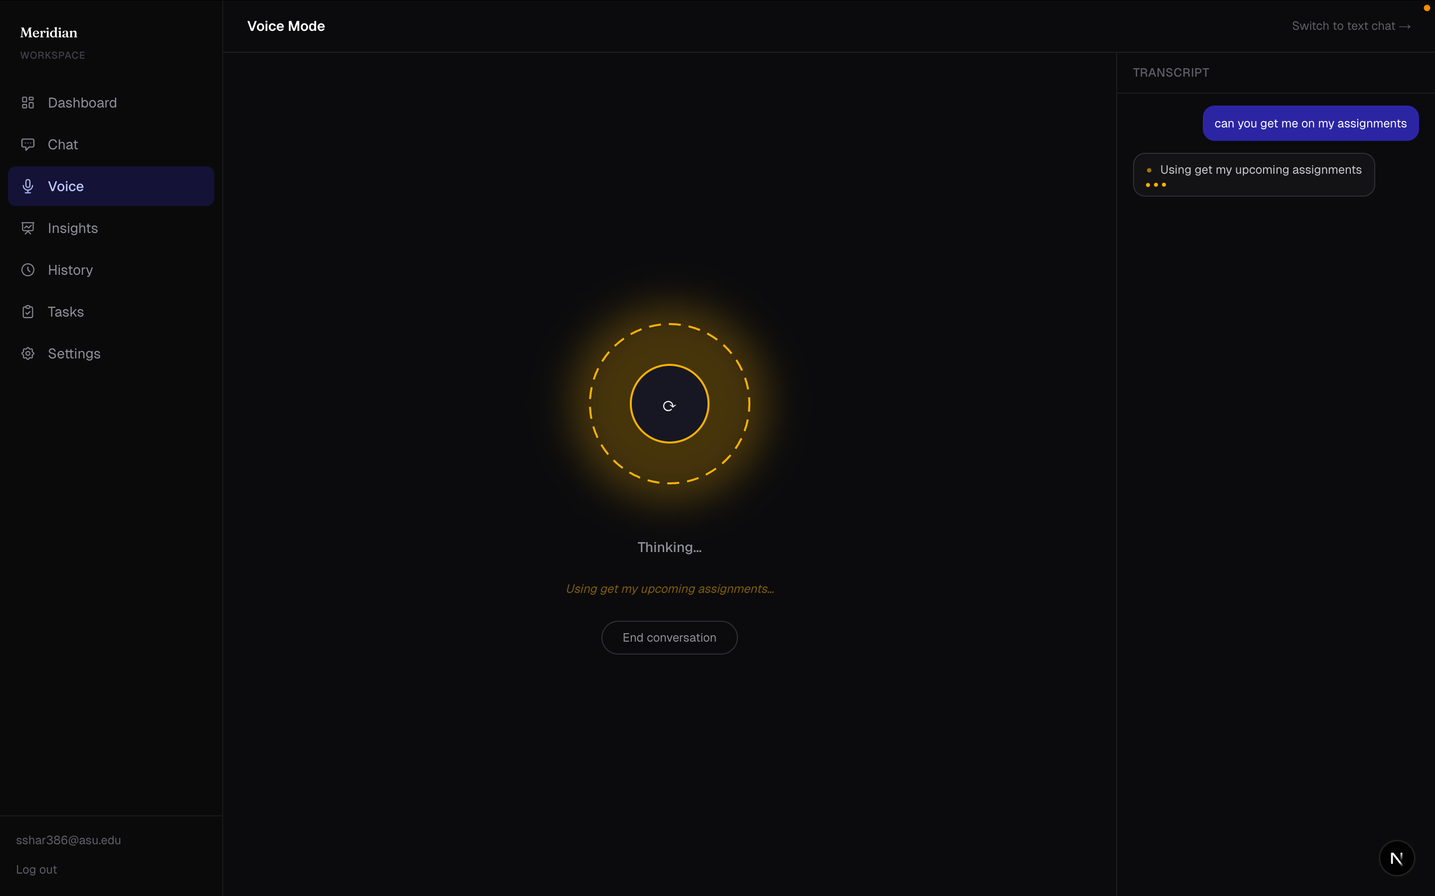
Task: Click the Chat bubble icon
Action: click(x=28, y=144)
